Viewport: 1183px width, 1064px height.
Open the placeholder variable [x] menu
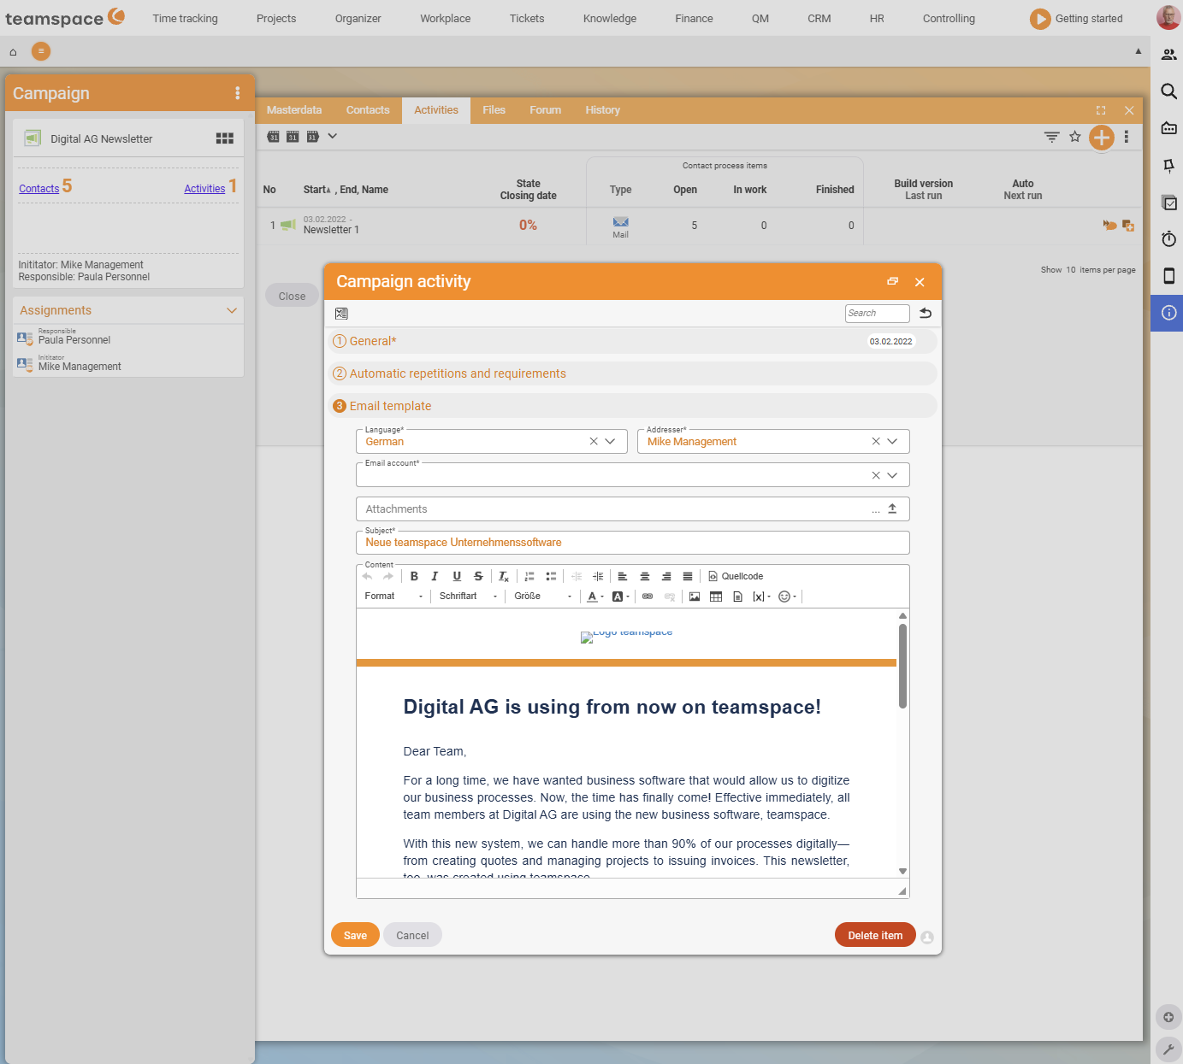click(761, 597)
